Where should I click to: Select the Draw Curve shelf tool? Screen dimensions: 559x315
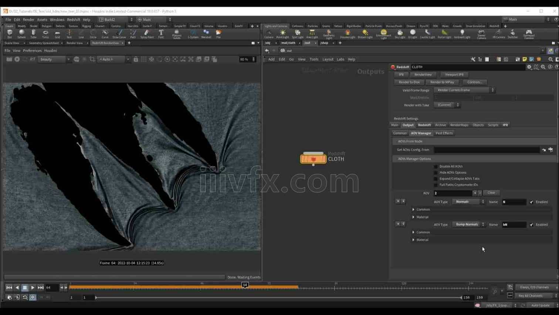(119, 34)
